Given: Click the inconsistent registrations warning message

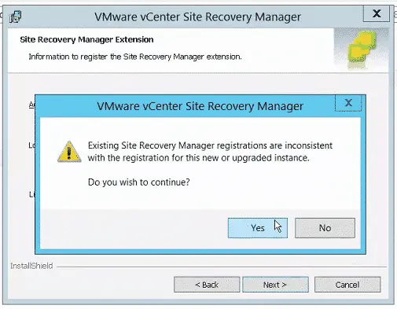Looking at the screenshot, I should (210, 152).
